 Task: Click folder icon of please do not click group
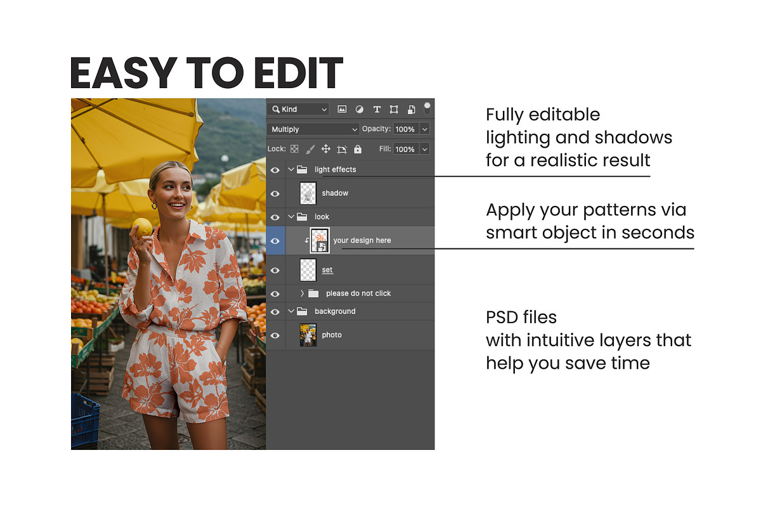[313, 293]
